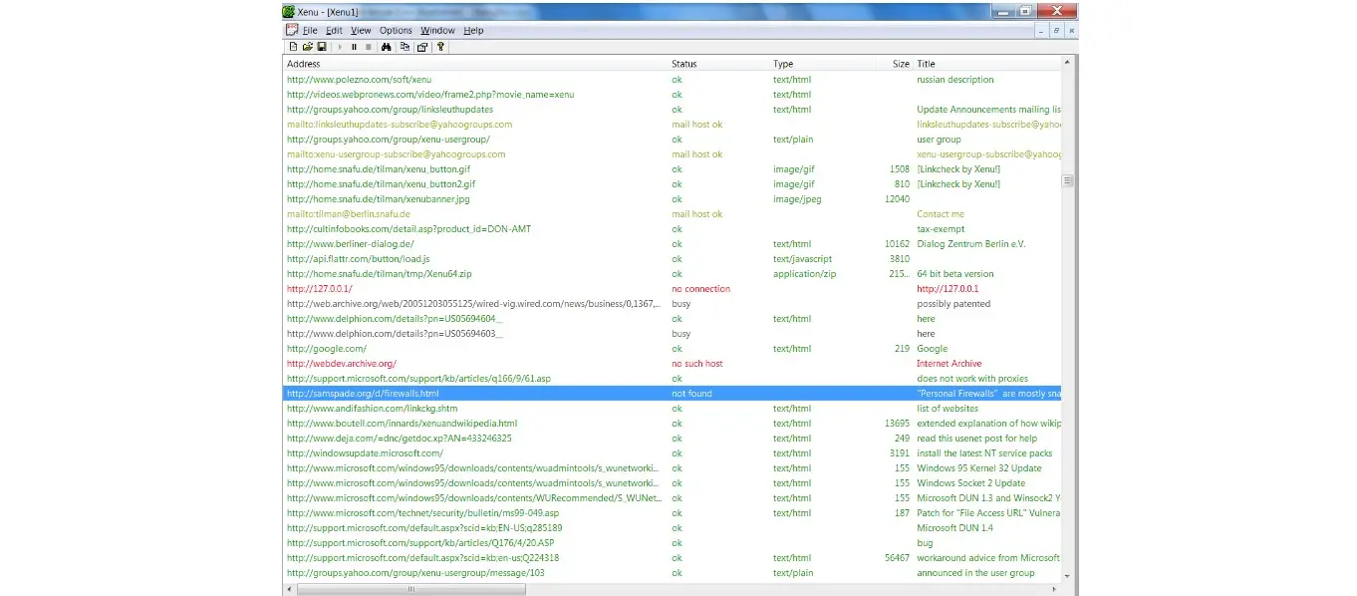Click the vertical scrollbar thumb
The width and height of the screenshot is (1357, 596).
point(1068,180)
